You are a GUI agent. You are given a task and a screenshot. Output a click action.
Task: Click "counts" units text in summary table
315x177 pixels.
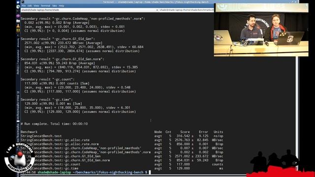[218, 164]
